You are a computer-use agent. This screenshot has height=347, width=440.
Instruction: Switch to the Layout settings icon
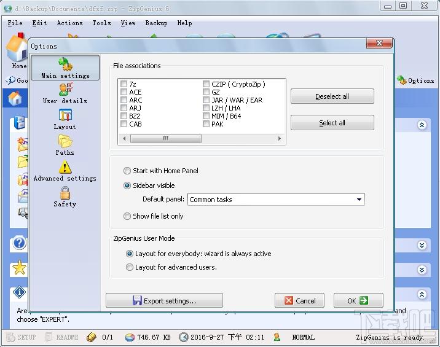65,119
